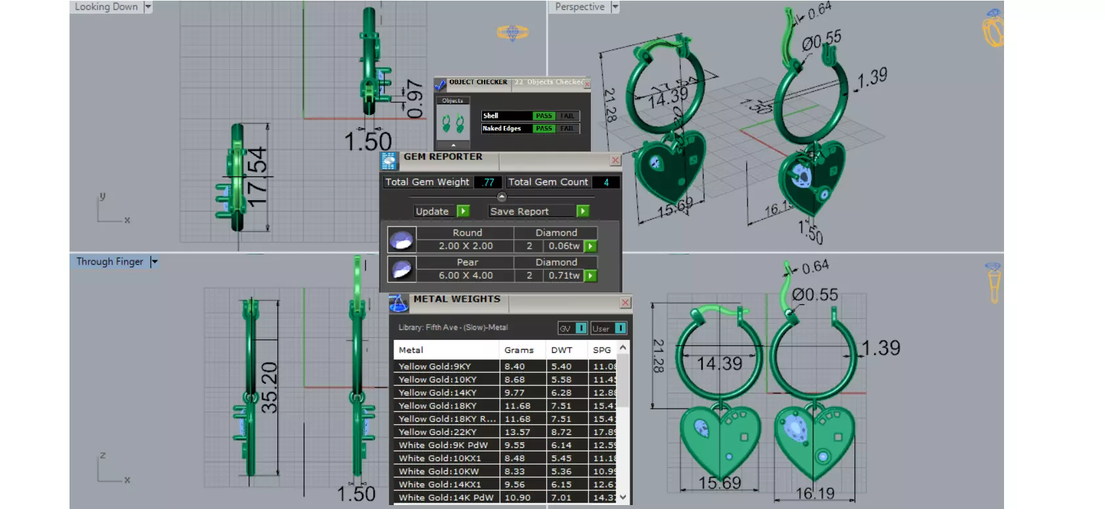Viewport: 1105px width, 509px height.
Task: Click the Shell PASS indicator
Action: pyautogui.click(x=544, y=116)
